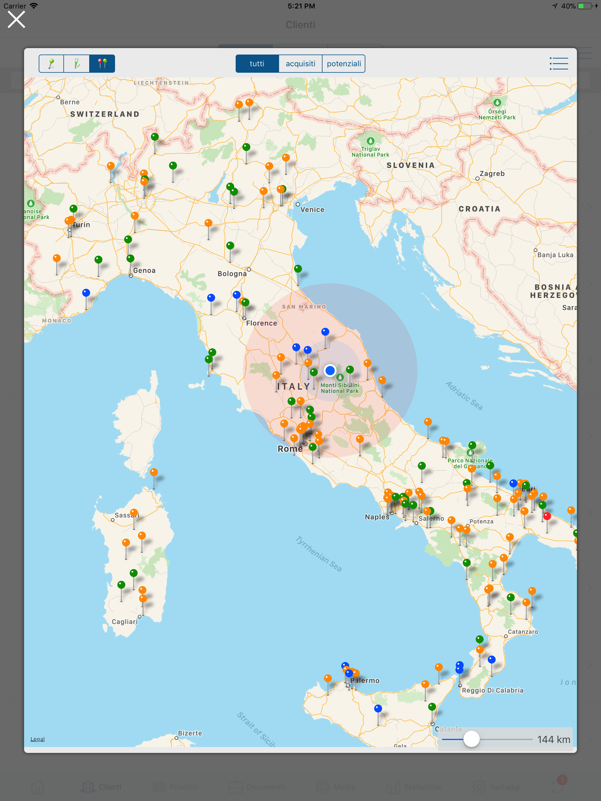This screenshot has width=601, height=801.
Task: Select the single green pin mode
Action: coord(51,64)
